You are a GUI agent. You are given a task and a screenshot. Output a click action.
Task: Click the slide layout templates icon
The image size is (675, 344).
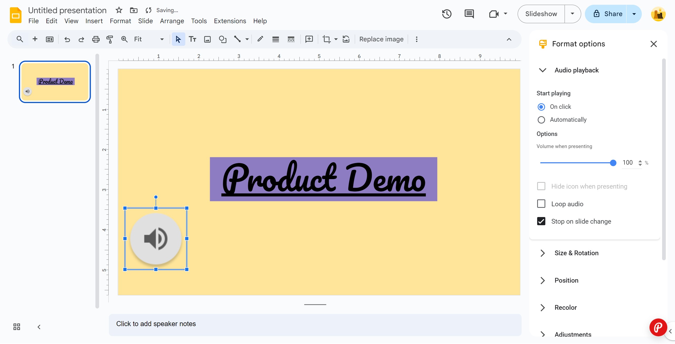tap(50, 39)
